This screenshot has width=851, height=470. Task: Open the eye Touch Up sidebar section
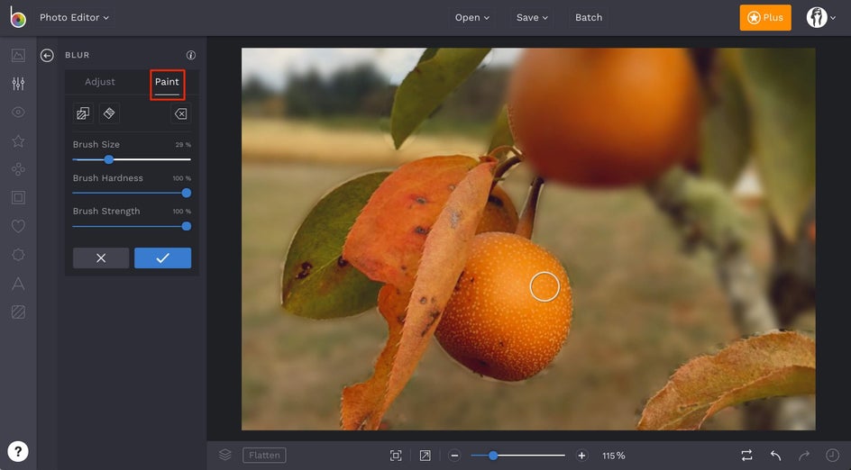18,113
